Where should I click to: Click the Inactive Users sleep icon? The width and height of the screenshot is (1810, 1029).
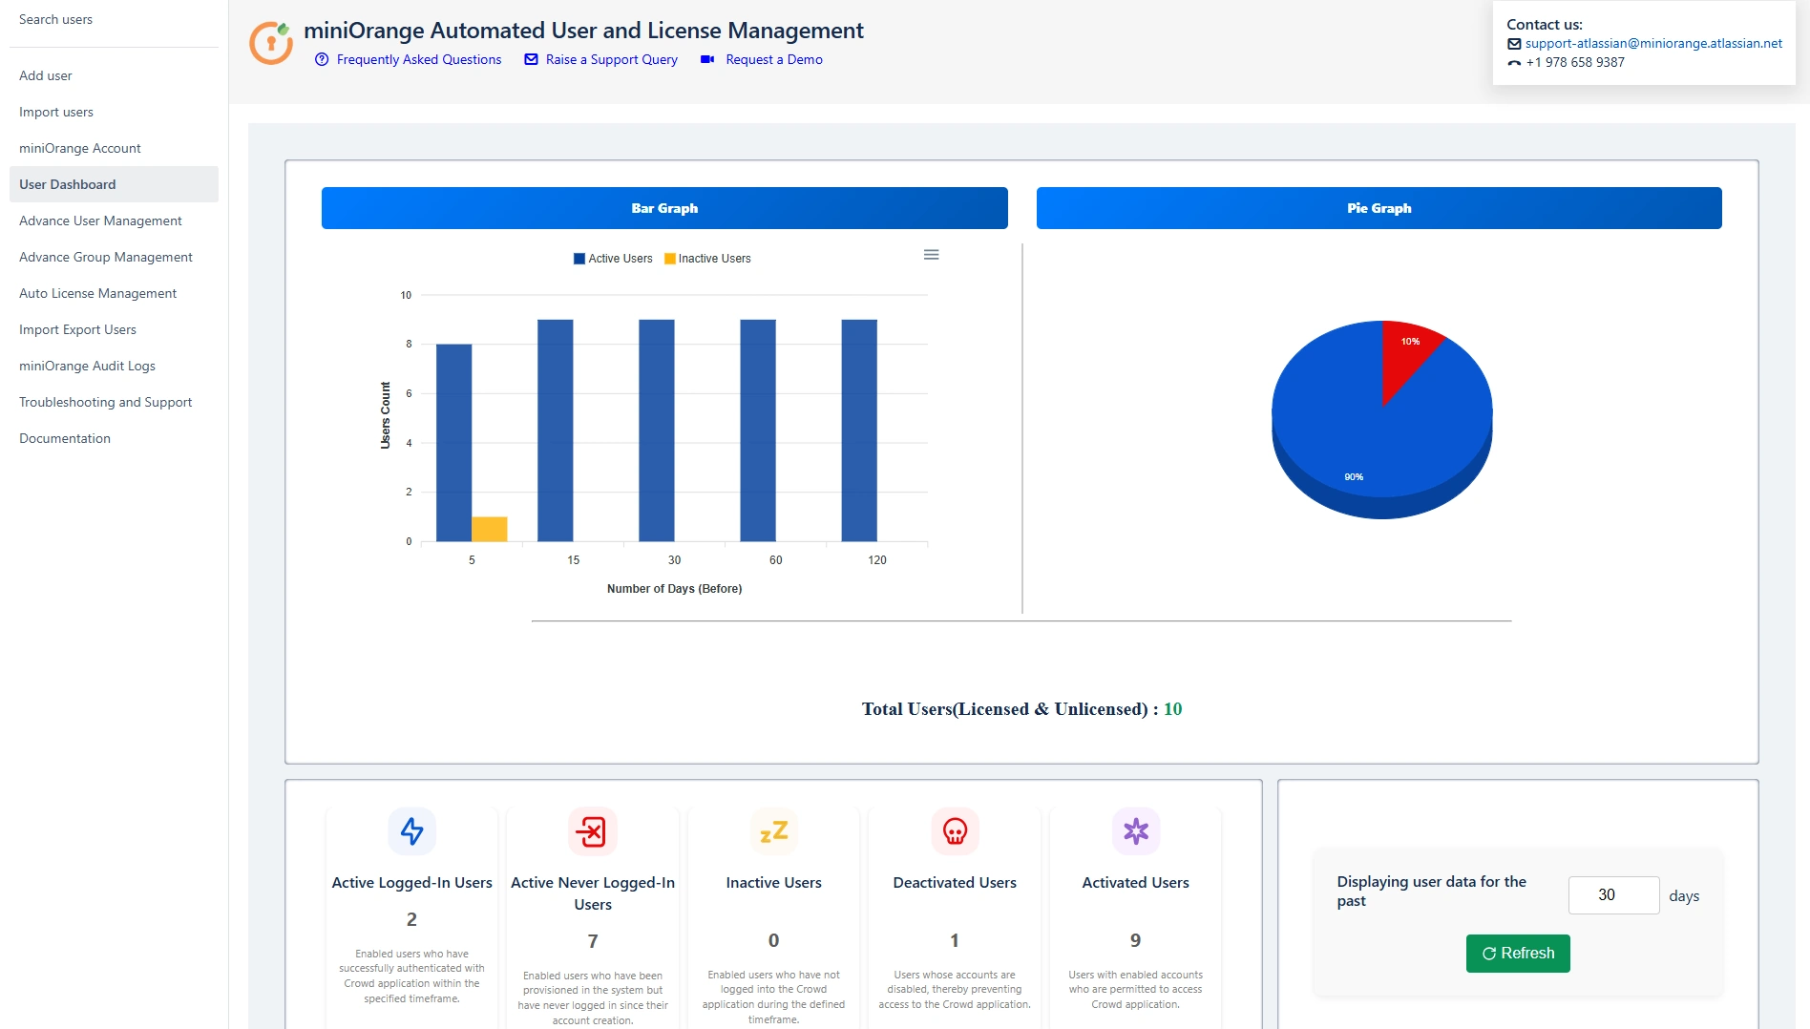[x=774, y=831]
